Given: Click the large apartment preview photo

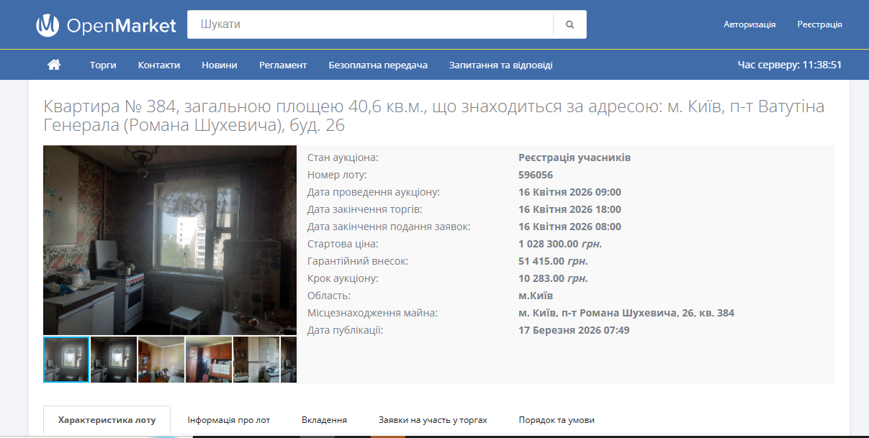Looking at the screenshot, I should pos(169,239).
